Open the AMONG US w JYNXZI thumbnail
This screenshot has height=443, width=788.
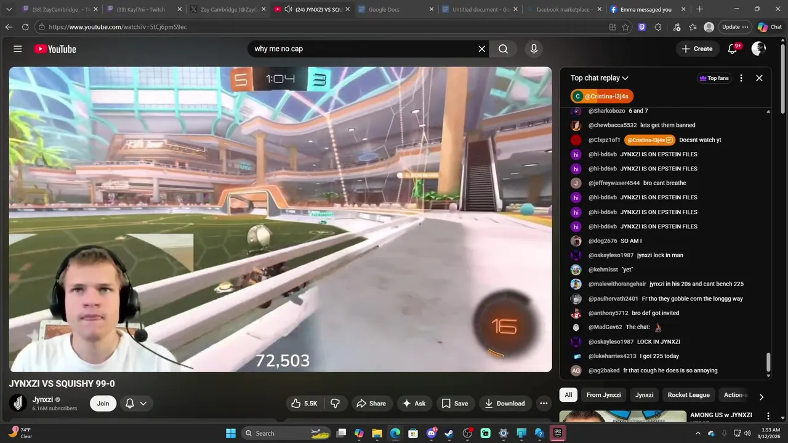[622, 417]
